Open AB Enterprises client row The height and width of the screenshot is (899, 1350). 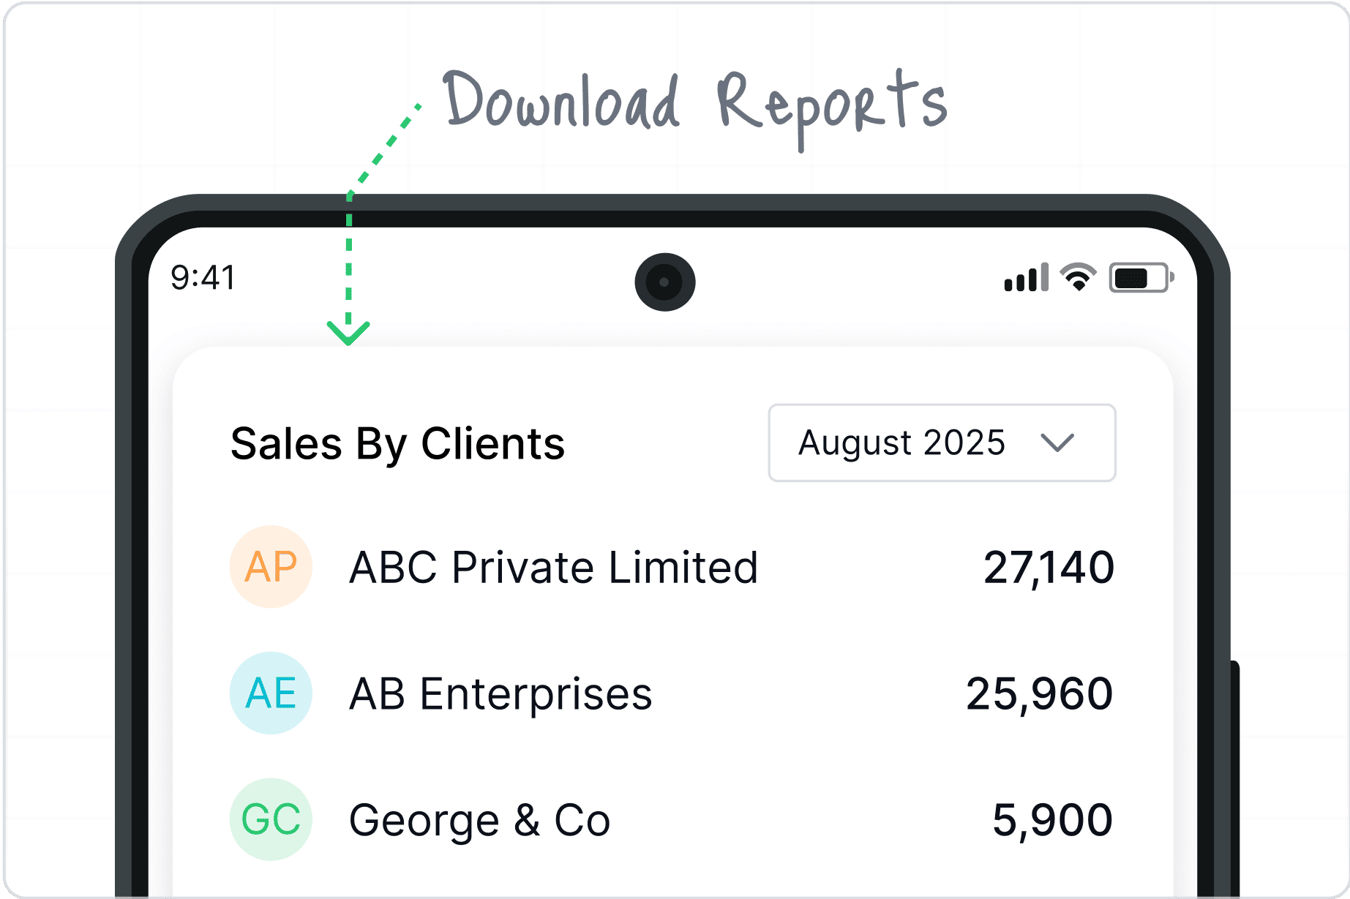[x=672, y=693]
